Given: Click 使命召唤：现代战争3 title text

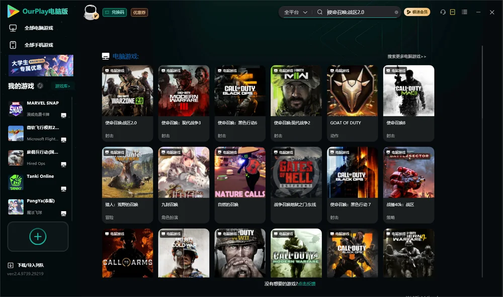Looking at the screenshot, I should coord(181,122).
